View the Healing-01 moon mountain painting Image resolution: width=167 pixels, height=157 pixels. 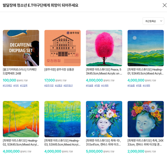(x=146, y=48)
